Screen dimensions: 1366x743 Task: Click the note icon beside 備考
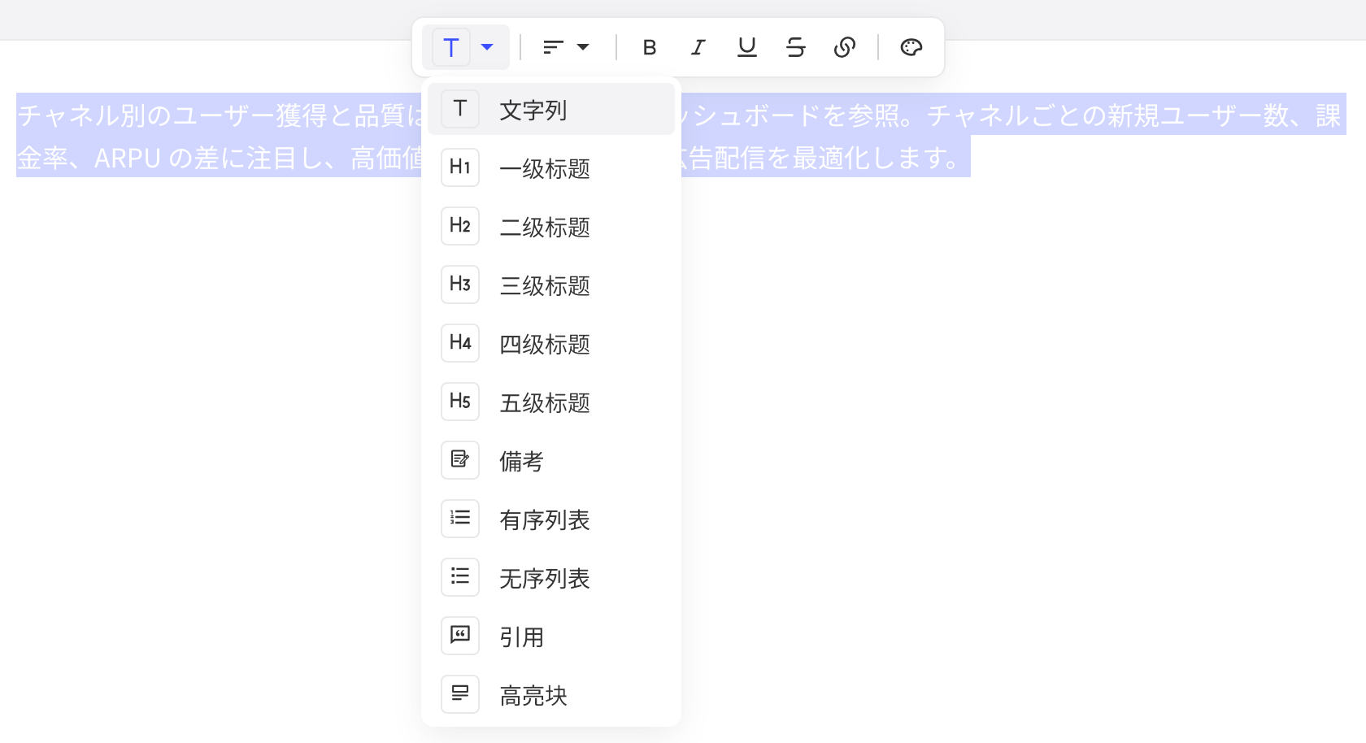[x=460, y=460]
